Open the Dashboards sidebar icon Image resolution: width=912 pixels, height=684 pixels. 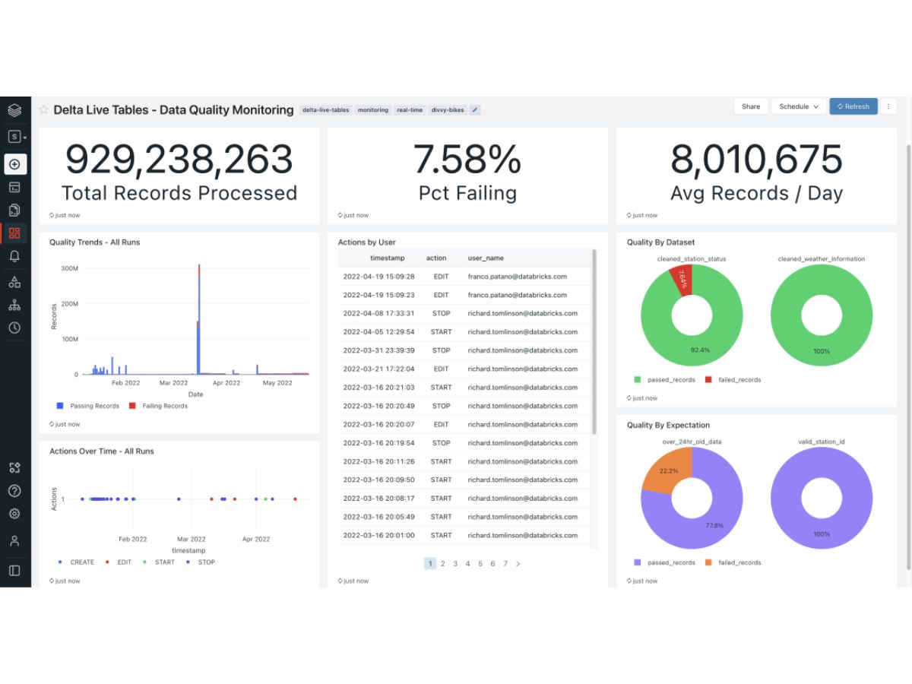(x=14, y=233)
